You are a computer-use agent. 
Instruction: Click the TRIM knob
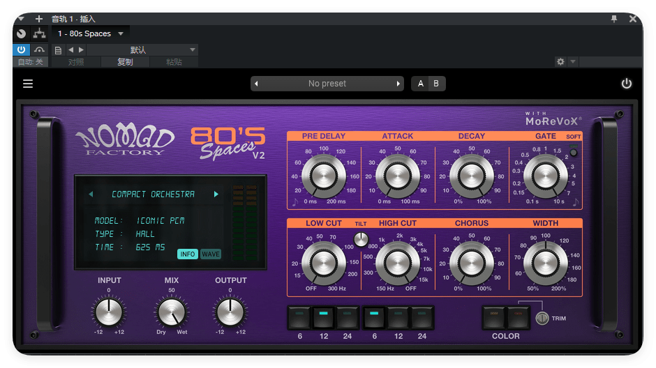click(x=542, y=319)
